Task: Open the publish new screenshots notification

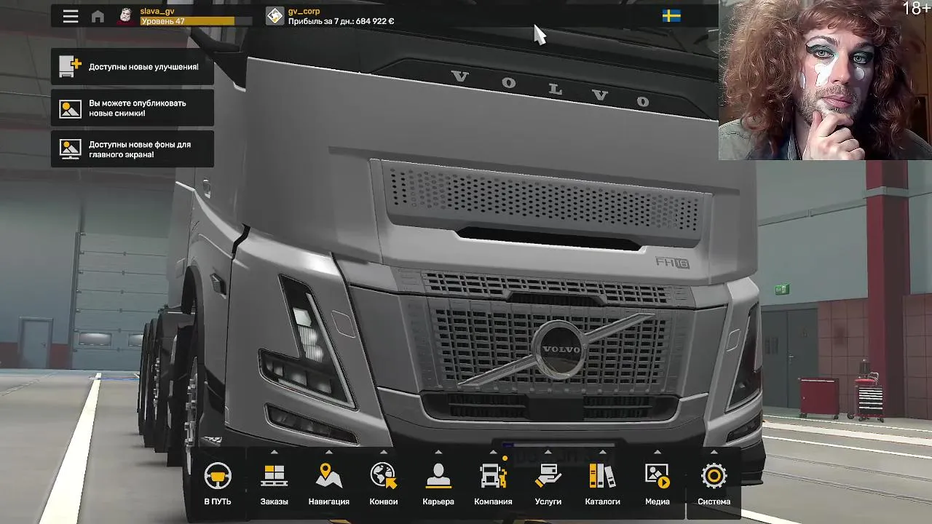Action: click(x=133, y=108)
